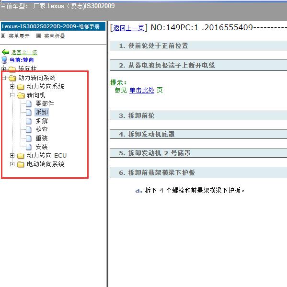Viewport: 287px width, 287px height.
Task: Click the 当前:转向 label
Action: pos(22,60)
